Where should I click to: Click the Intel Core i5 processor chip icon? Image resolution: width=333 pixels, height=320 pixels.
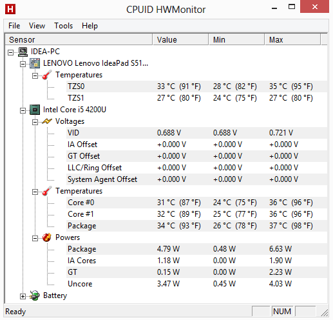pyautogui.click(x=35, y=110)
